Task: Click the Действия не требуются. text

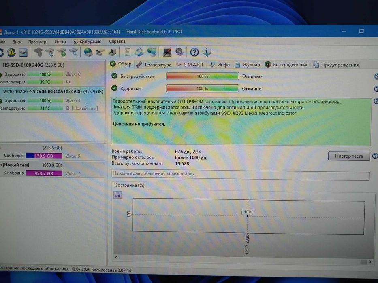Action: (x=139, y=124)
